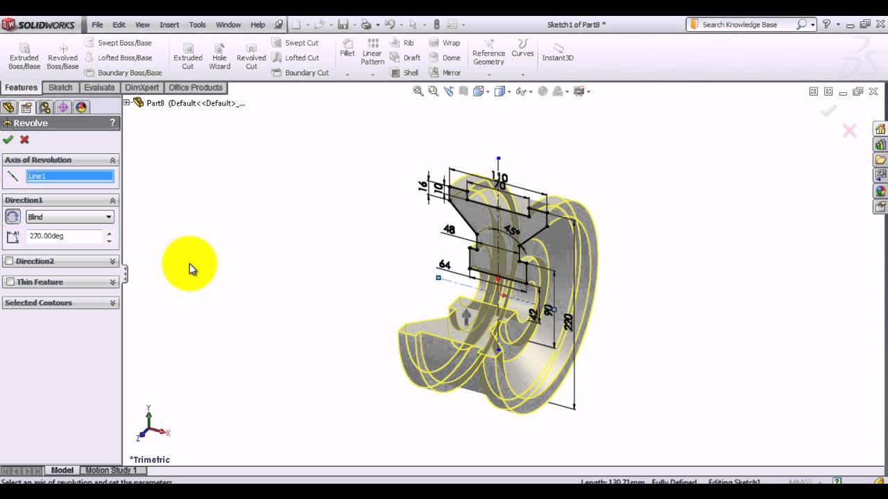
Task: Select Boundary Boss/Base
Action: [x=123, y=73]
